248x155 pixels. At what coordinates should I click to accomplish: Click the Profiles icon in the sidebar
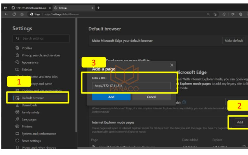pos(17,48)
